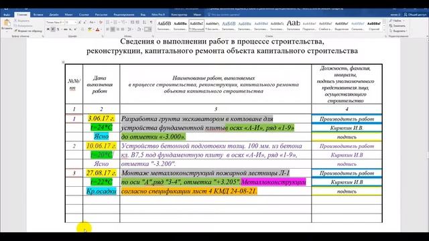429x241 pixels.
Task: Apply a numbered list
Action: (x=116, y=22)
